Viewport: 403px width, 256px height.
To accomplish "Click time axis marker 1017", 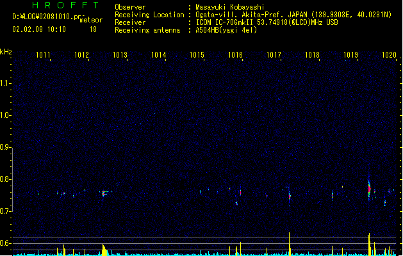I will [x=274, y=55].
